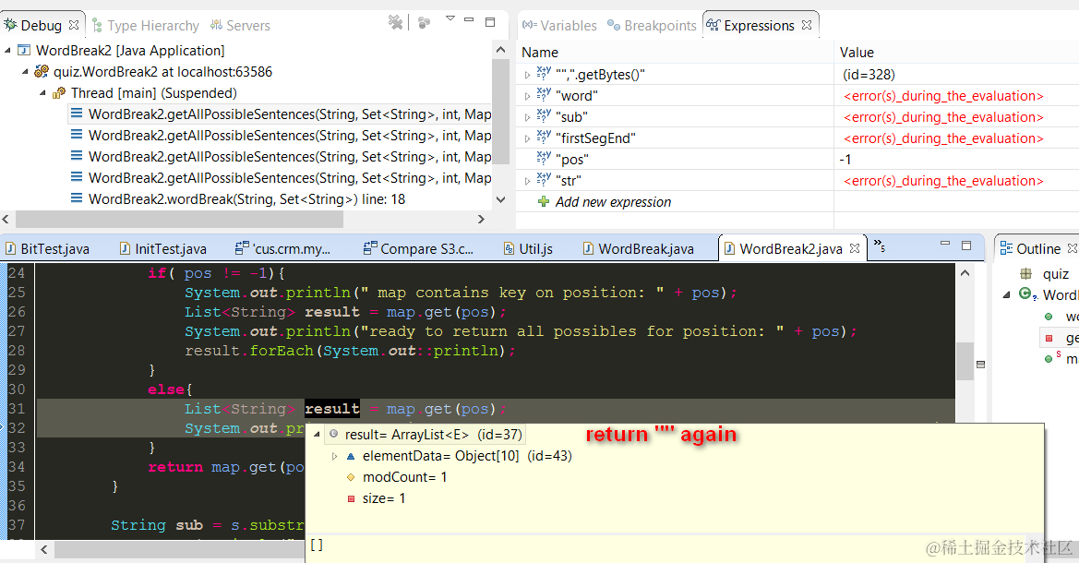
Task: Collapse the Thread [main] node
Action: point(42,93)
